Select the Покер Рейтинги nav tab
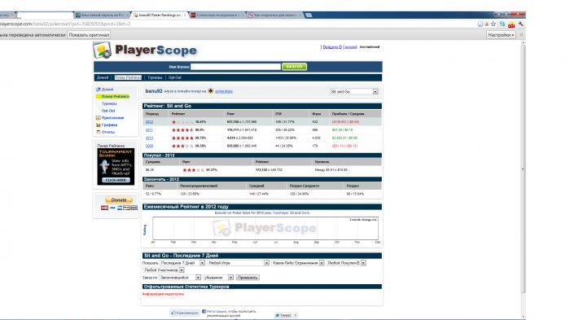The width and height of the screenshot is (570, 320). tap(128, 77)
